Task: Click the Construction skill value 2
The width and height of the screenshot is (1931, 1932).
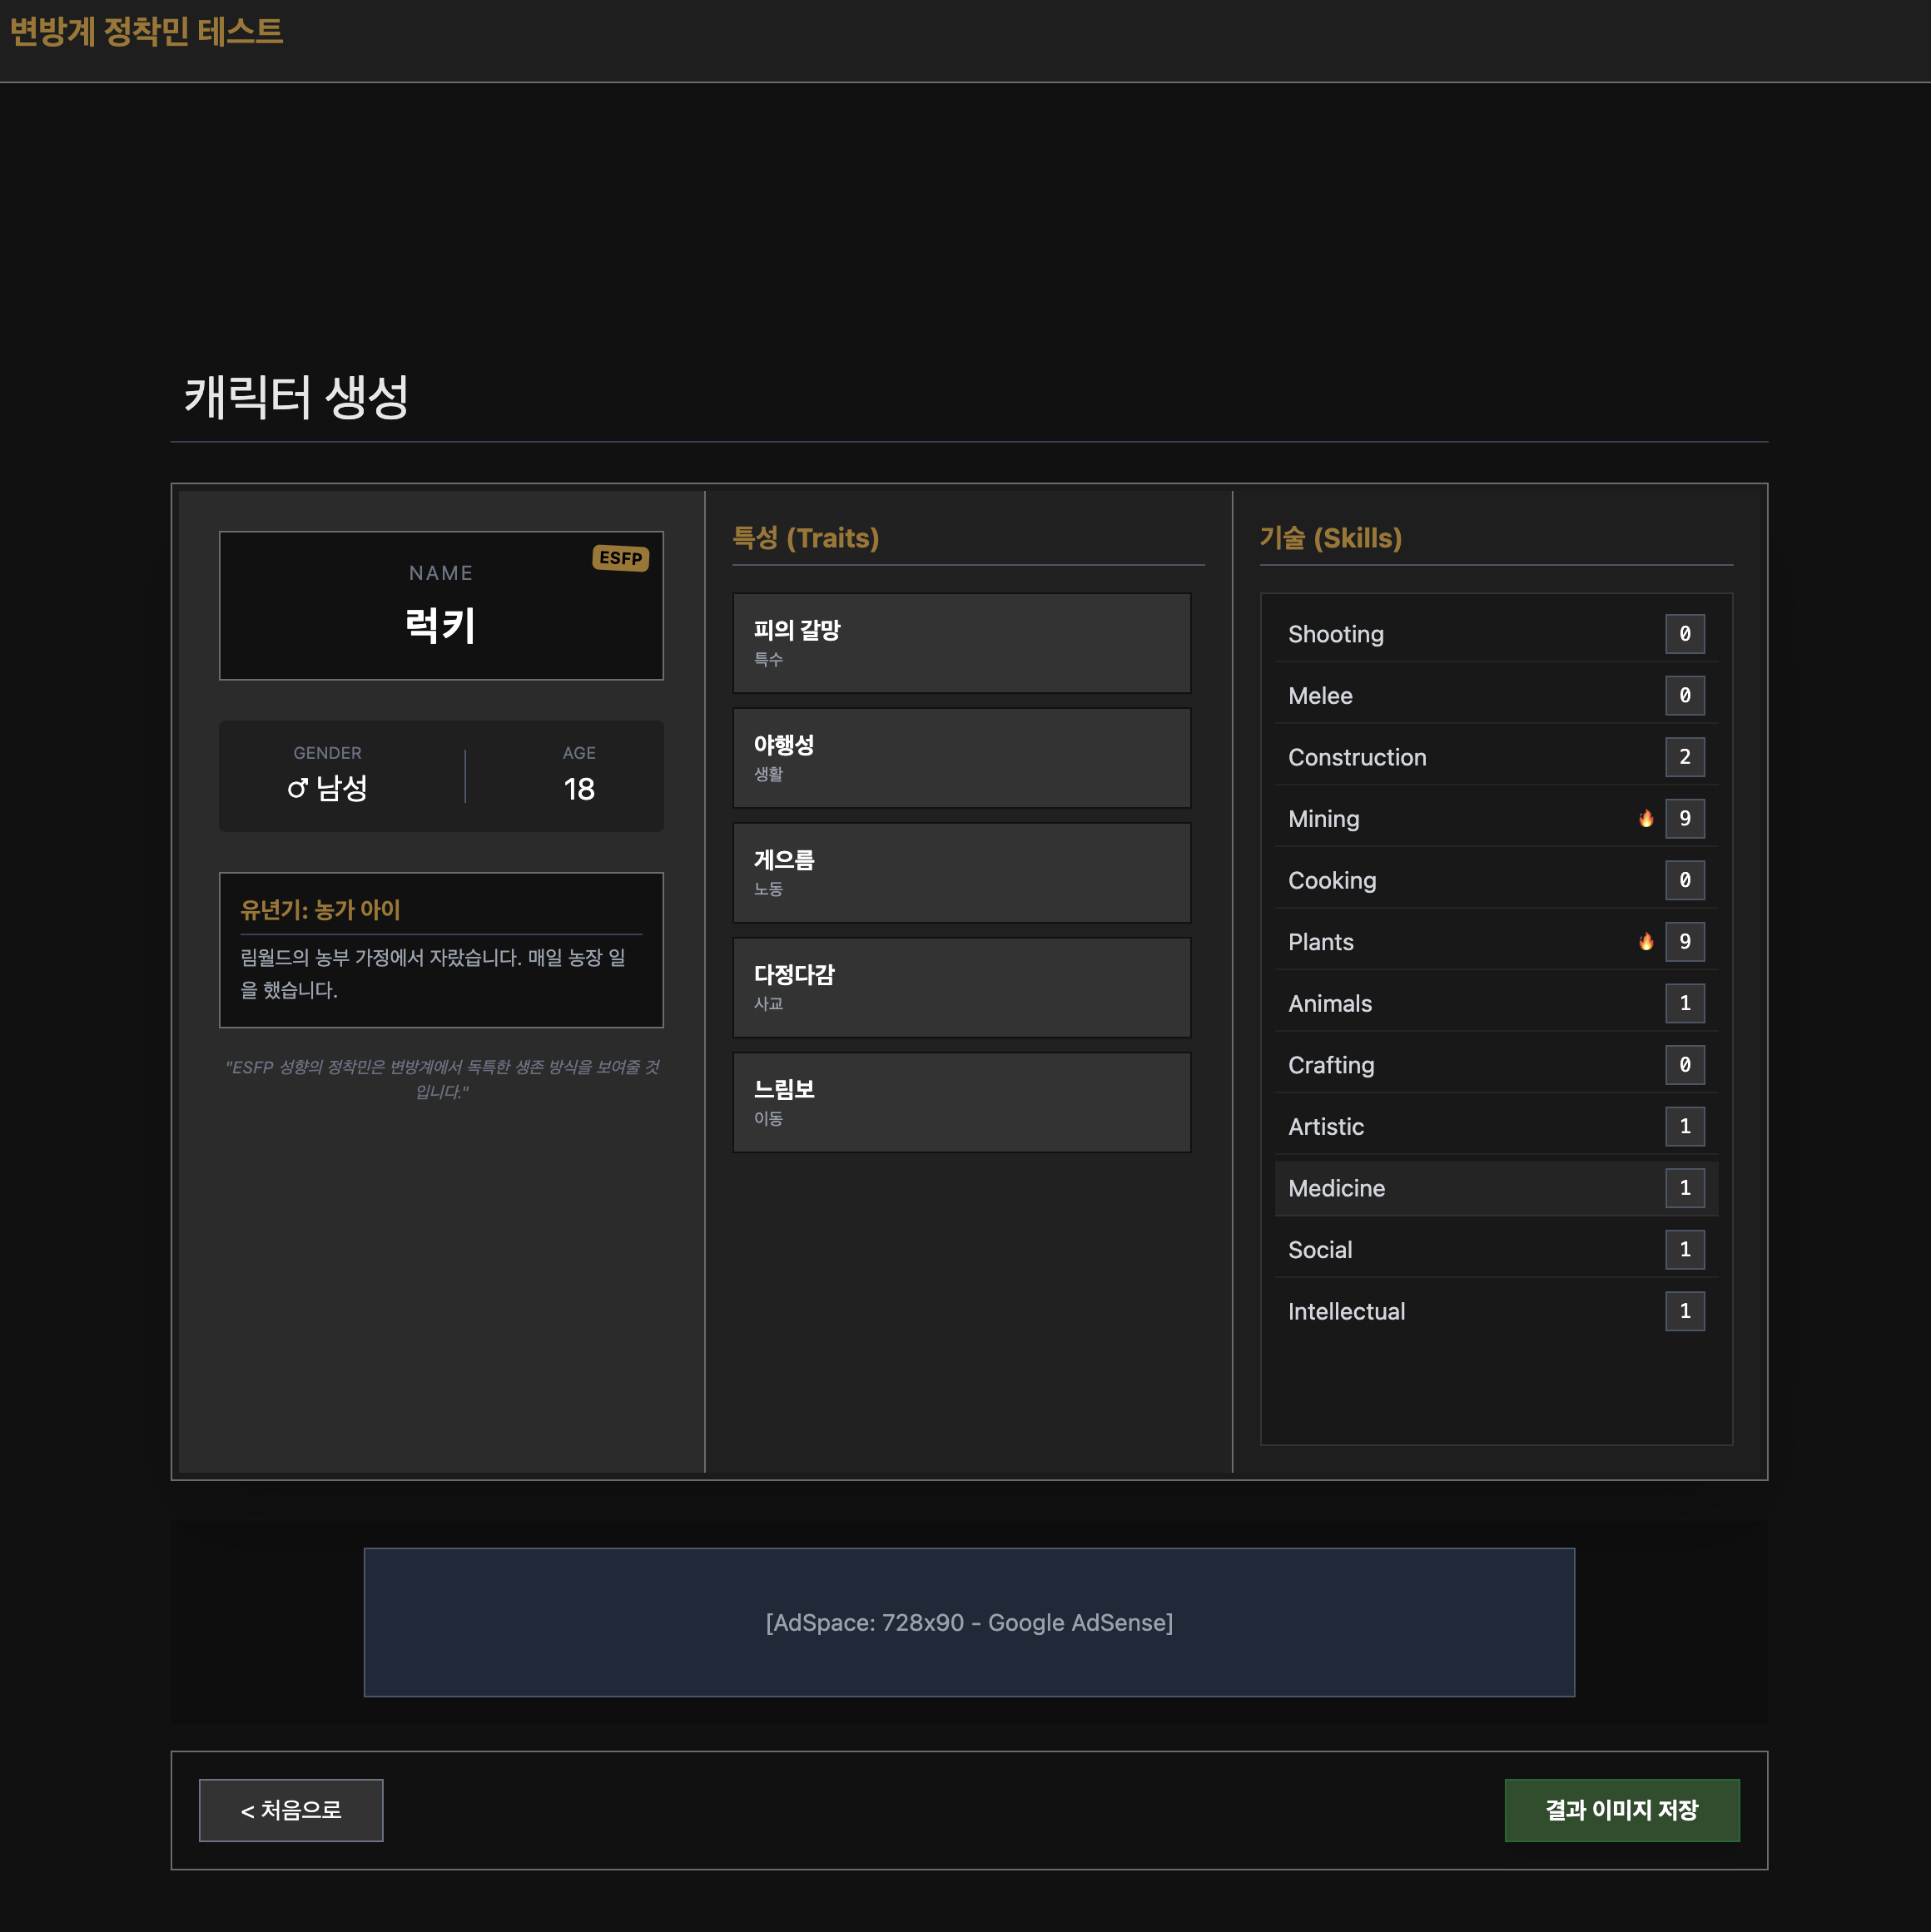Action: (x=1684, y=757)
